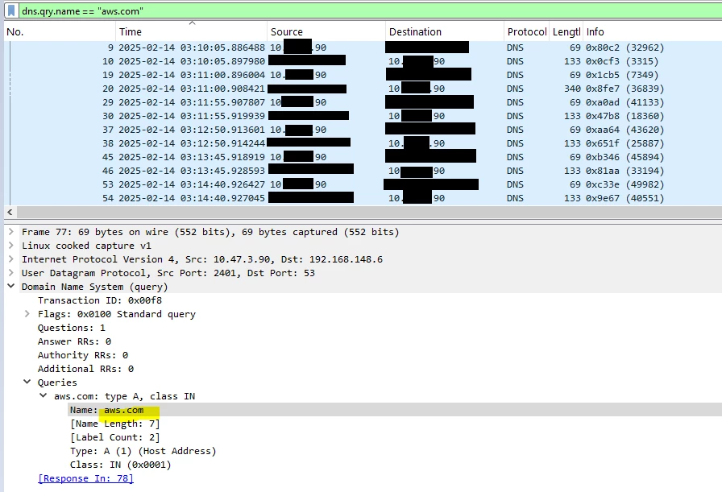Select the Answer RRs: 0 field

tap(74, 341)
